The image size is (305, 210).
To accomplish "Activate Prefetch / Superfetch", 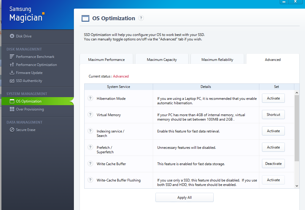I will pos(273,147).
